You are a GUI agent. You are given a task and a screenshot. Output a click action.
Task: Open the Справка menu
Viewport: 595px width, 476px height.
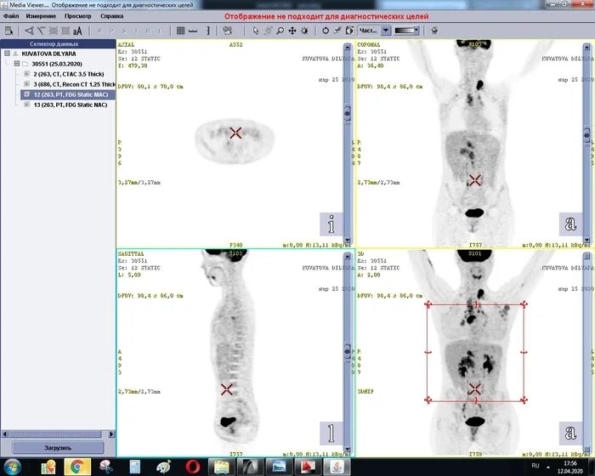112,16
